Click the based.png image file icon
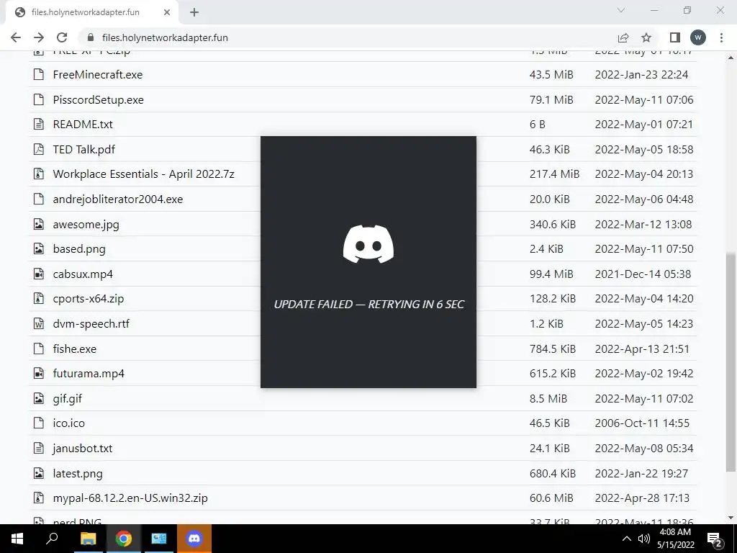Viewport: 737px width, 553px height. tap(39, 248)
